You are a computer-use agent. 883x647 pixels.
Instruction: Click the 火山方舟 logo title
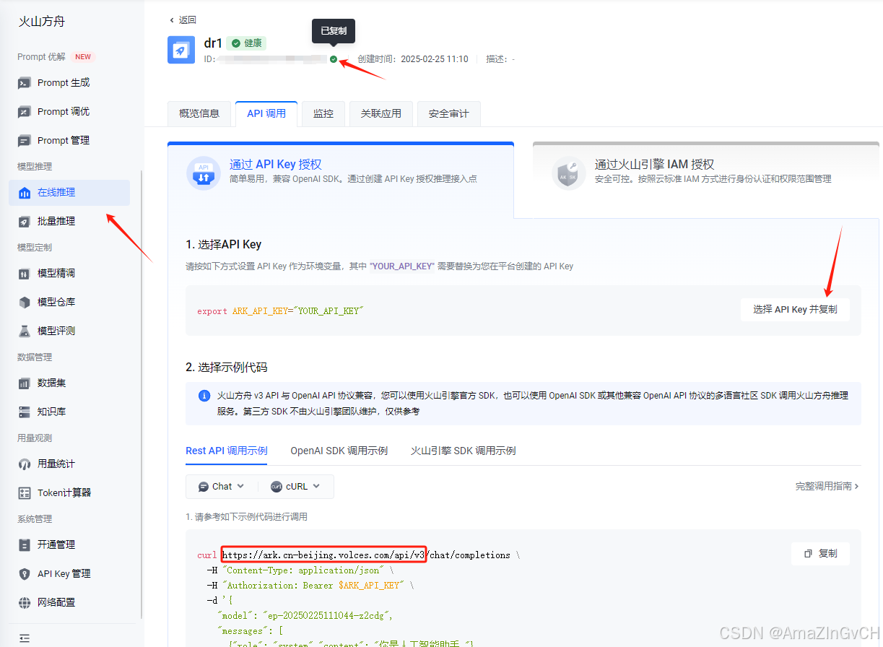pos(42,22)
